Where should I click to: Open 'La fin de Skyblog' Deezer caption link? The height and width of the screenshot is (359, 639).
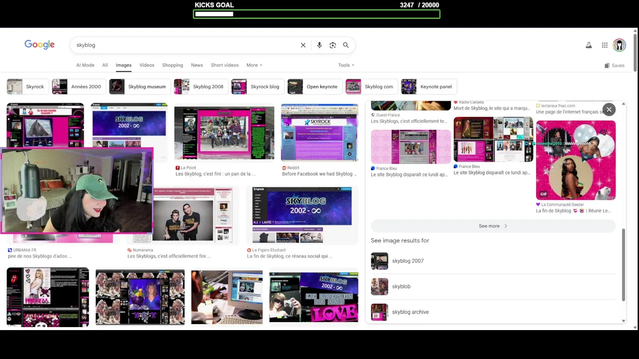pyautogui.click(x=573, y=211)
